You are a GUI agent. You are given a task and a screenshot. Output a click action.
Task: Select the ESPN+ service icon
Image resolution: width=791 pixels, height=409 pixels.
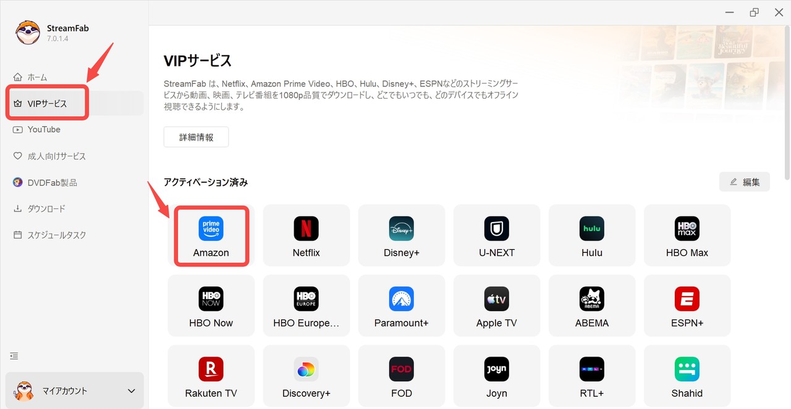[x=687, y=305]
